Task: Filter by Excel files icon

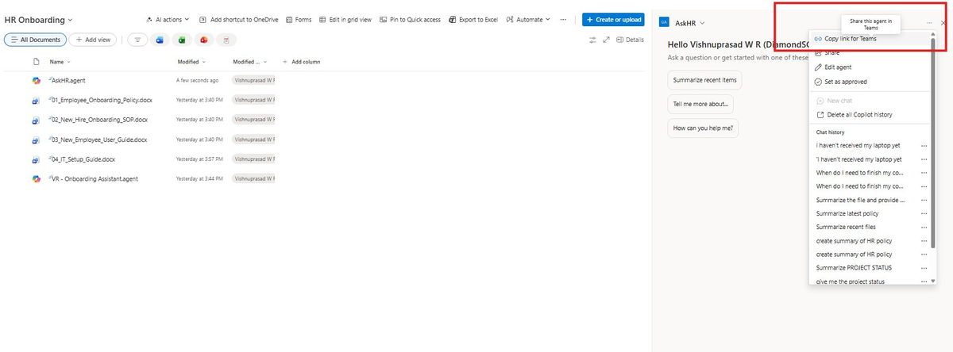Action: click(181, 40)
